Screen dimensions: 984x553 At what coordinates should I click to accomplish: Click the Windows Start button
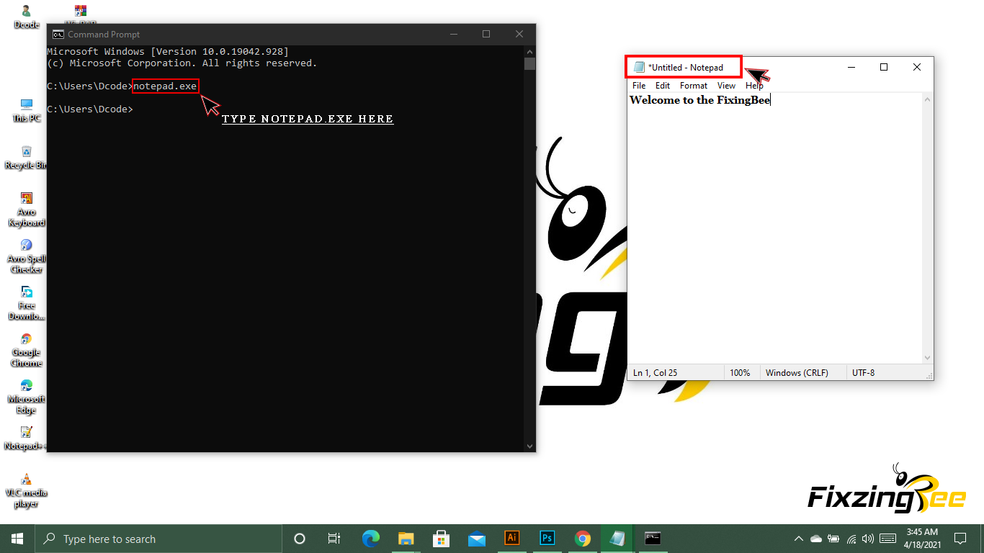point(17,539)
